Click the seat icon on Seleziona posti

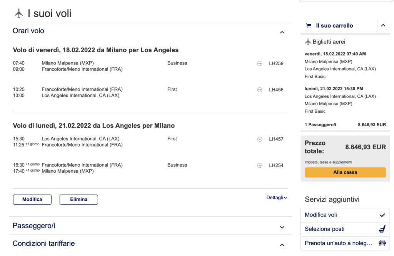pos(382,229)
